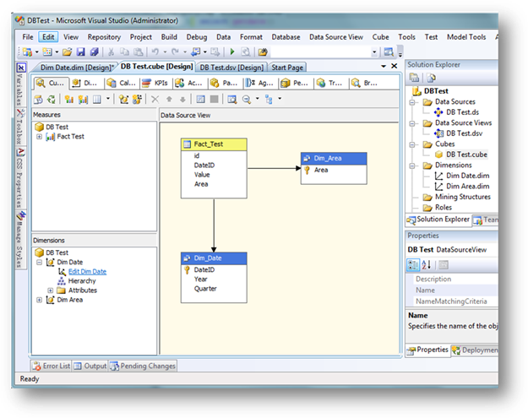Click the Zoom magnifier icon
528x418 pixels.
pyautogui.click(x=247, y=100)
